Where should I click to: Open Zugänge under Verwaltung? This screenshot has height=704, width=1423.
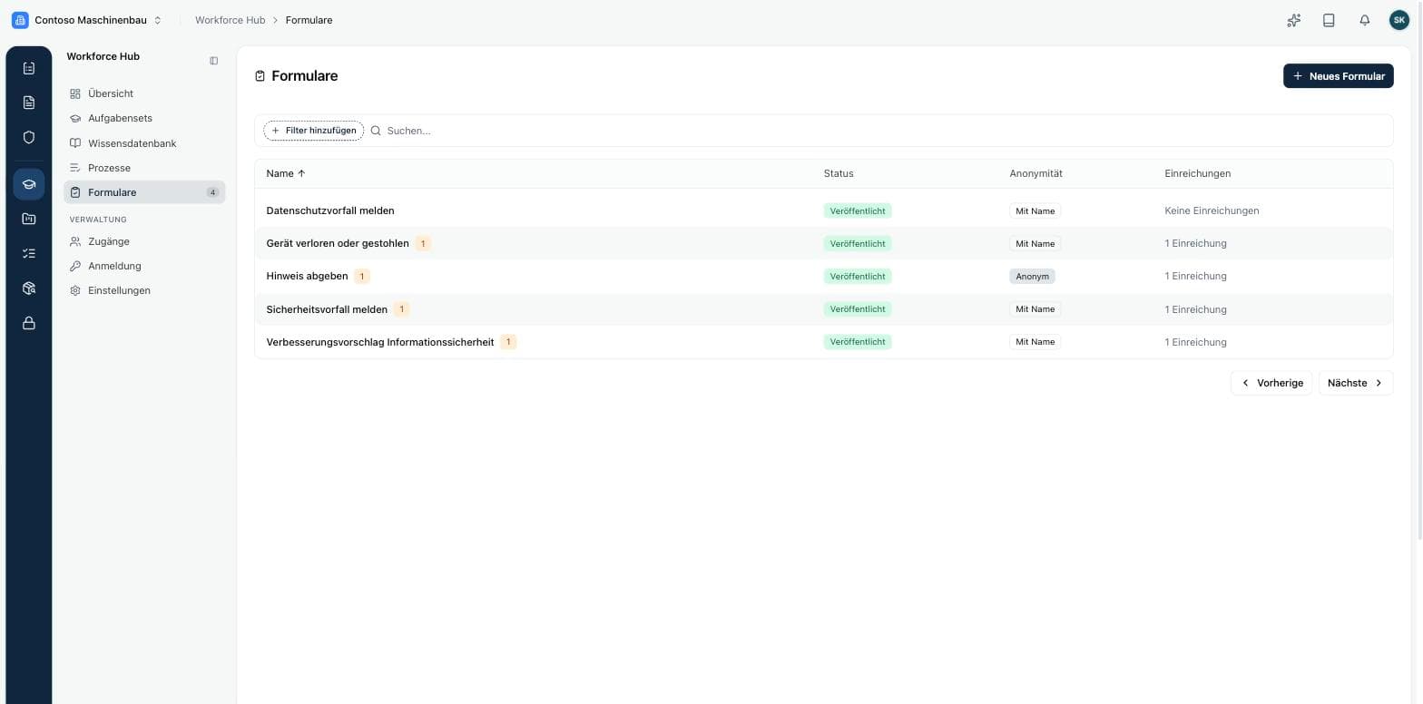144,241
